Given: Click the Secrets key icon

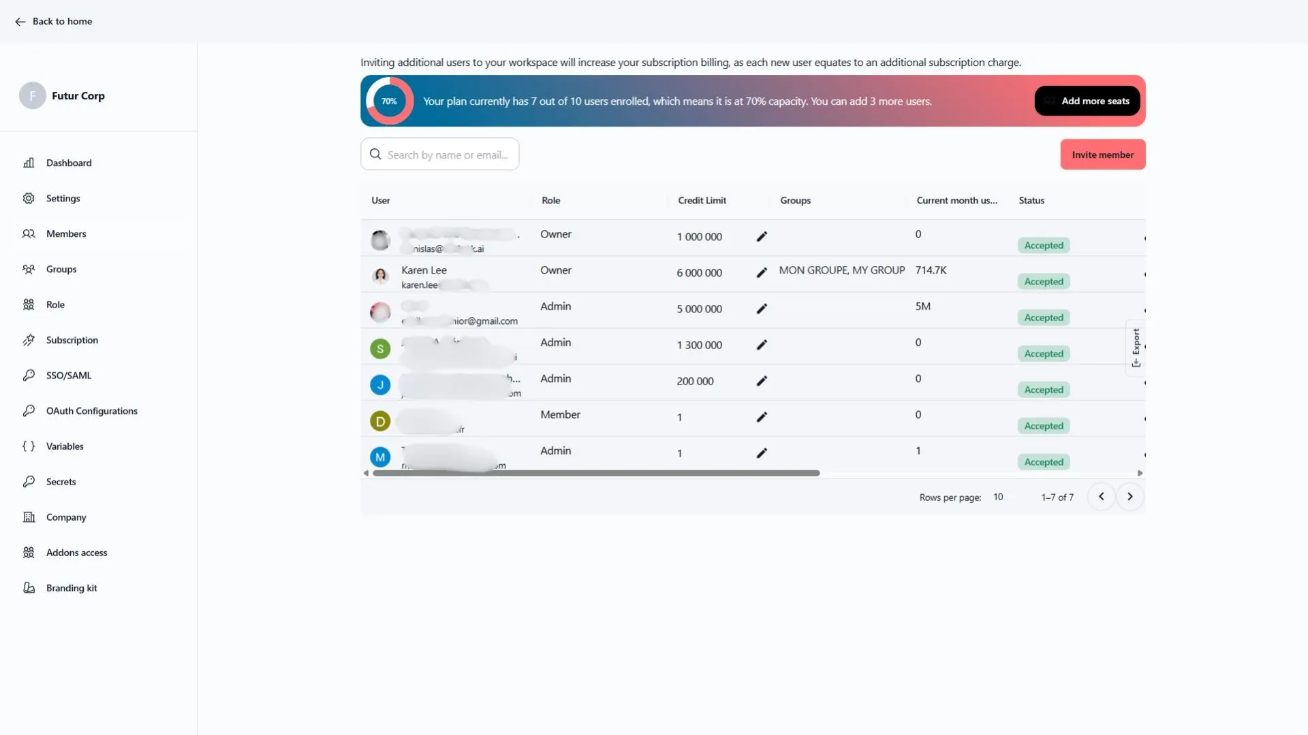Looking at the screenshot, I should (x=29, y=481).
